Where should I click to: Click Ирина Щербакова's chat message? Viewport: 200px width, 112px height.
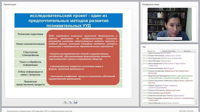[164, 64]
